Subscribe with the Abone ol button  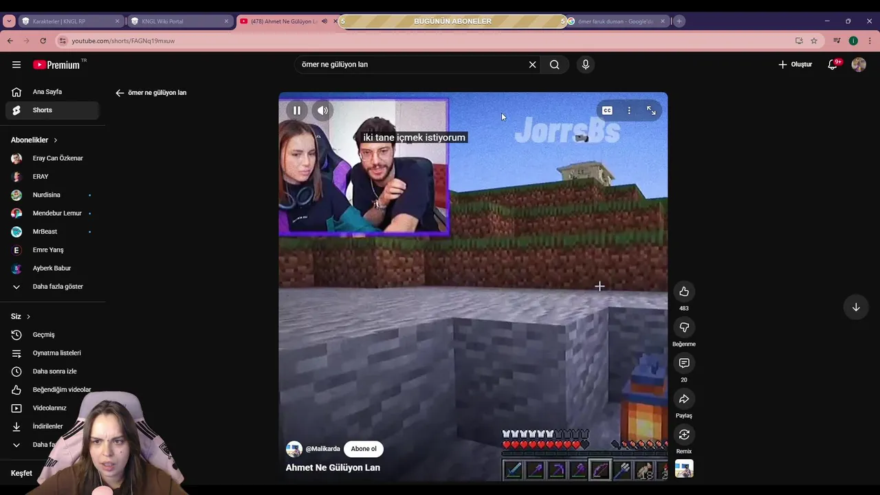tap(364, 449)
